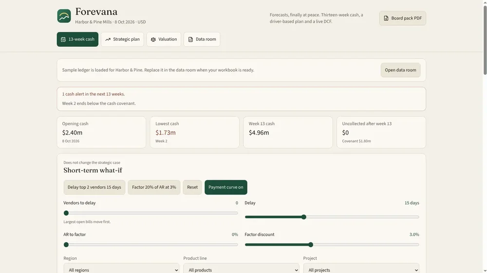
Task: Click the 'Sample ledger is loaded' notice text
Action: tap(158, 70)
